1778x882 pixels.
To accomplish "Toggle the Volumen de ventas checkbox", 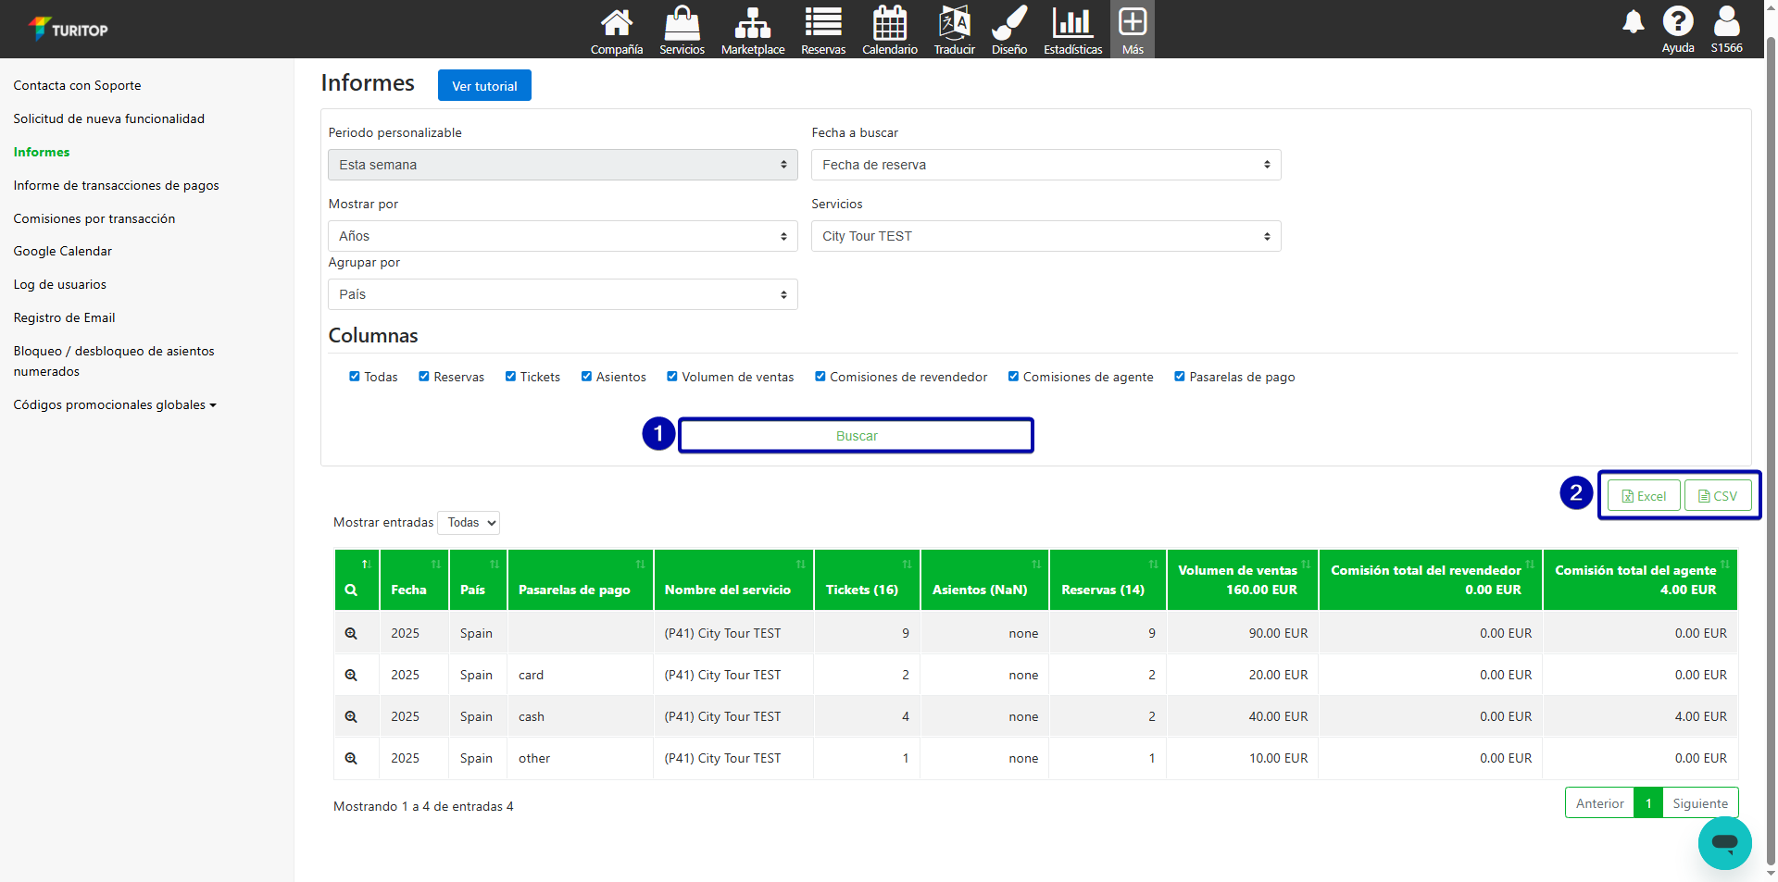I will point(672,377).
